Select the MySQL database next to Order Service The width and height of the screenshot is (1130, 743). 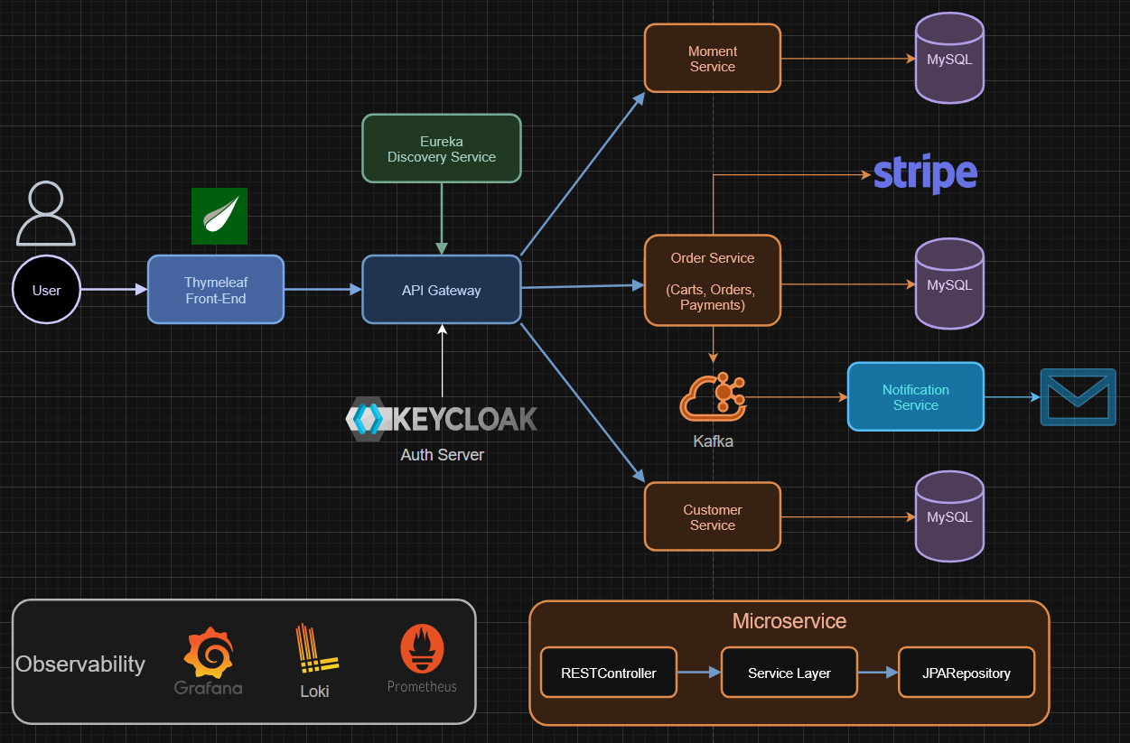tap(949, 283)
